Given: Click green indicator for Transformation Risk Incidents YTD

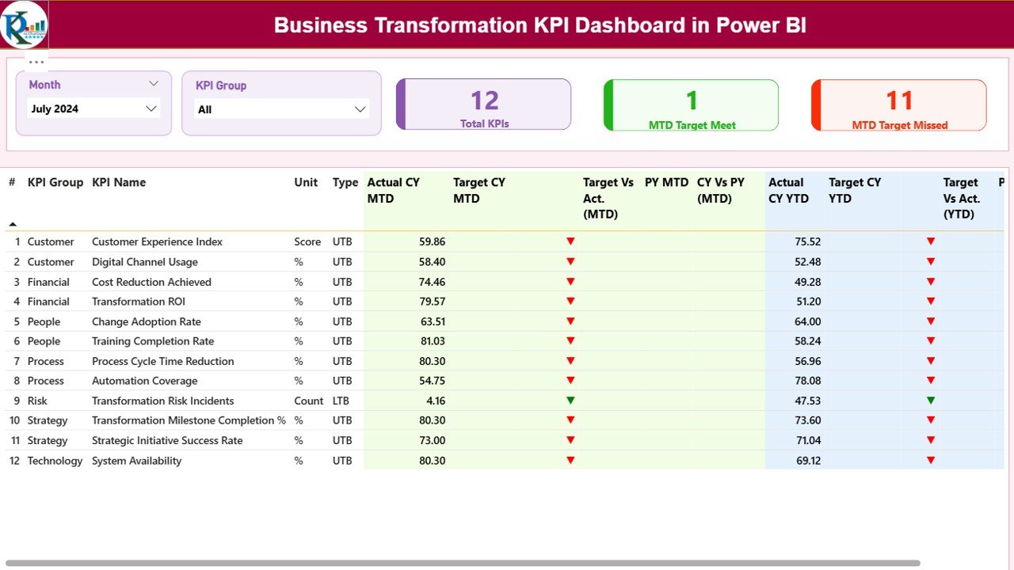Looking at the screenshot, I should (930, 401).
